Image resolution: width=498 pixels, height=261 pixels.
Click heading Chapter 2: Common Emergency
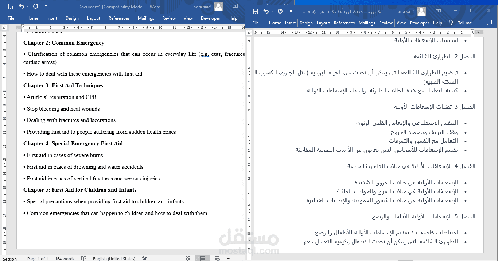(64, 43)
